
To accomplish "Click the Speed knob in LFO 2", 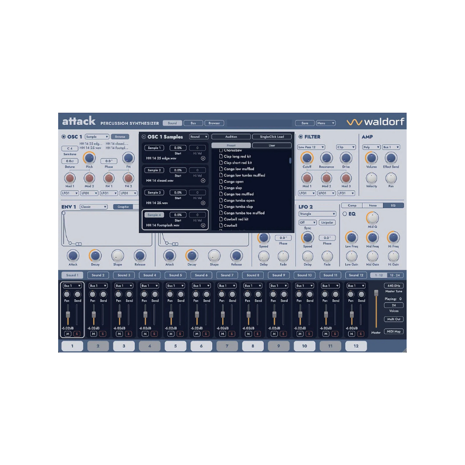I will pyautogui.click(x=307, y=237).
